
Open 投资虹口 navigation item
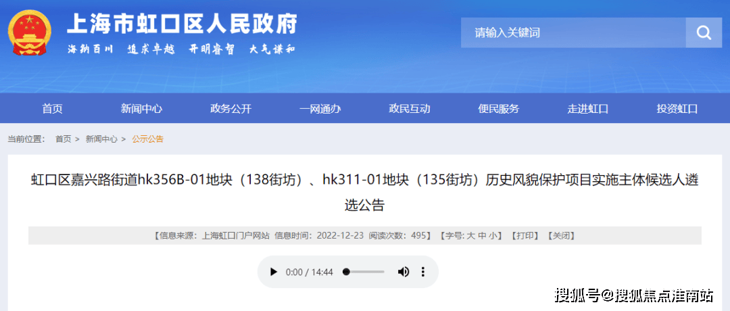coord(677,109)
